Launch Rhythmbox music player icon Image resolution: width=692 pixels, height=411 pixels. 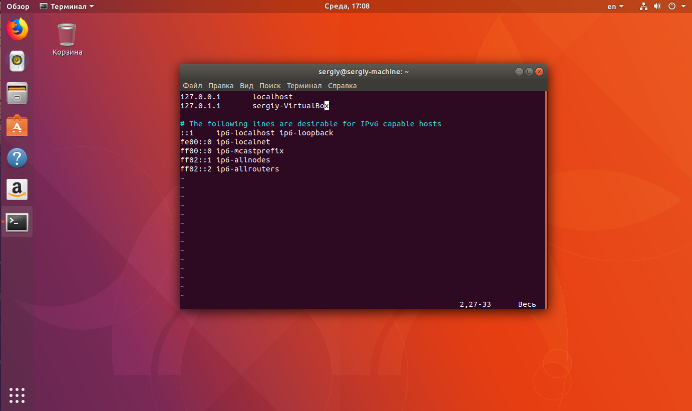point(17,61)
